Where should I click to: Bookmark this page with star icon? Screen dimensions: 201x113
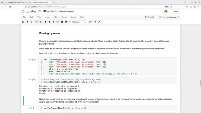coord(171,7)
